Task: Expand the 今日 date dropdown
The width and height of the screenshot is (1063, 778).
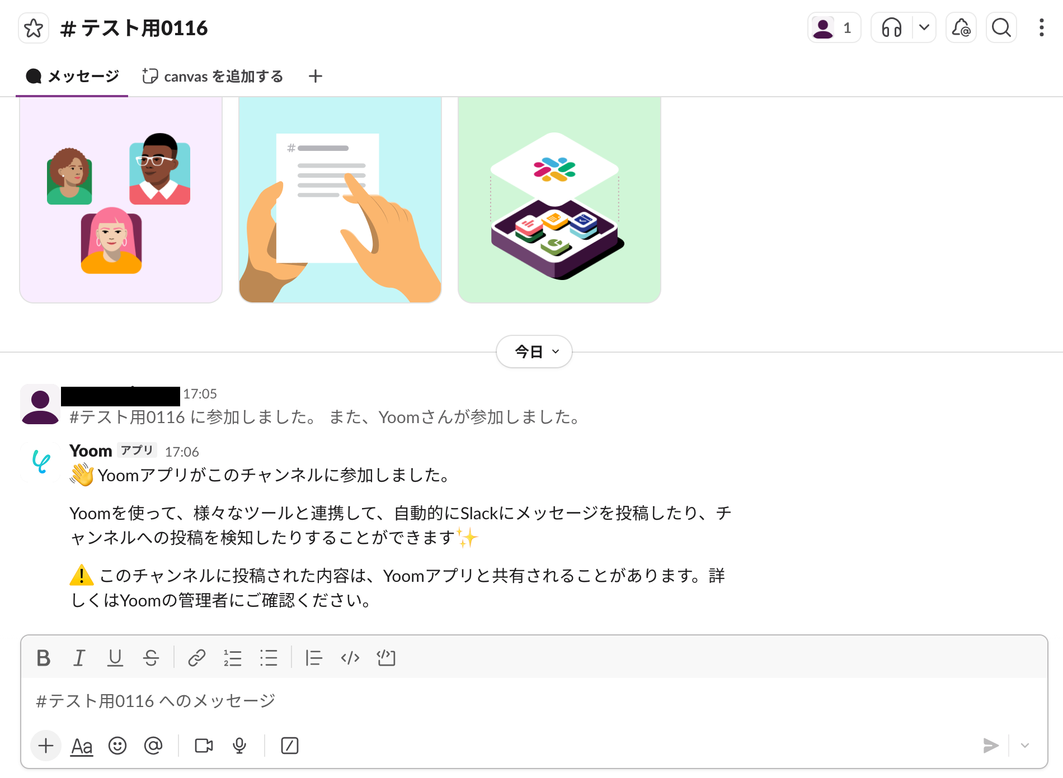Action: [x=534, y=352]
